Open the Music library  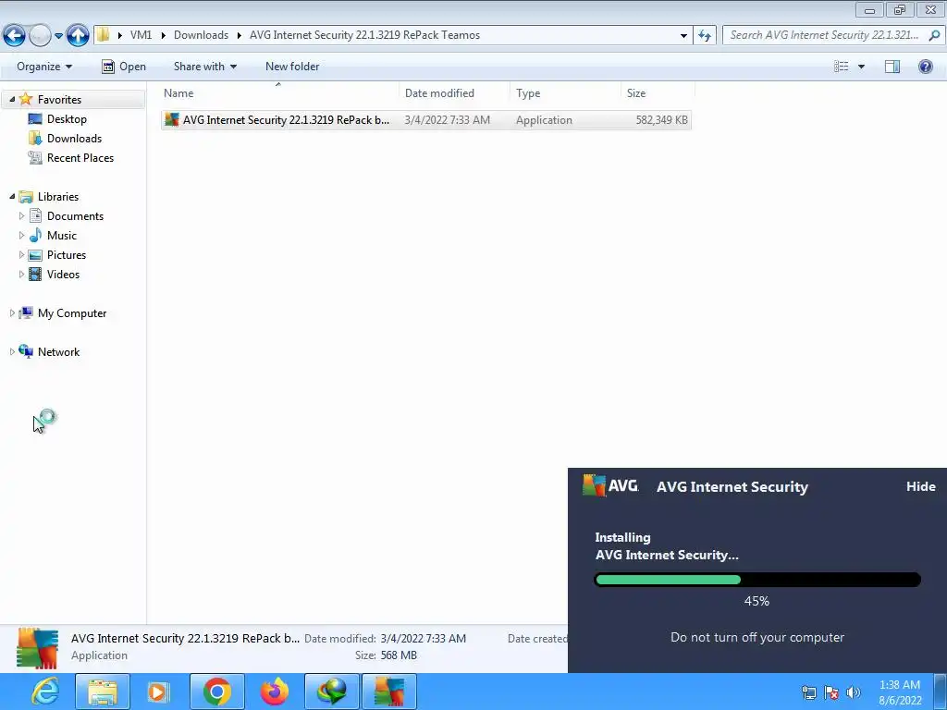[62, 235]
